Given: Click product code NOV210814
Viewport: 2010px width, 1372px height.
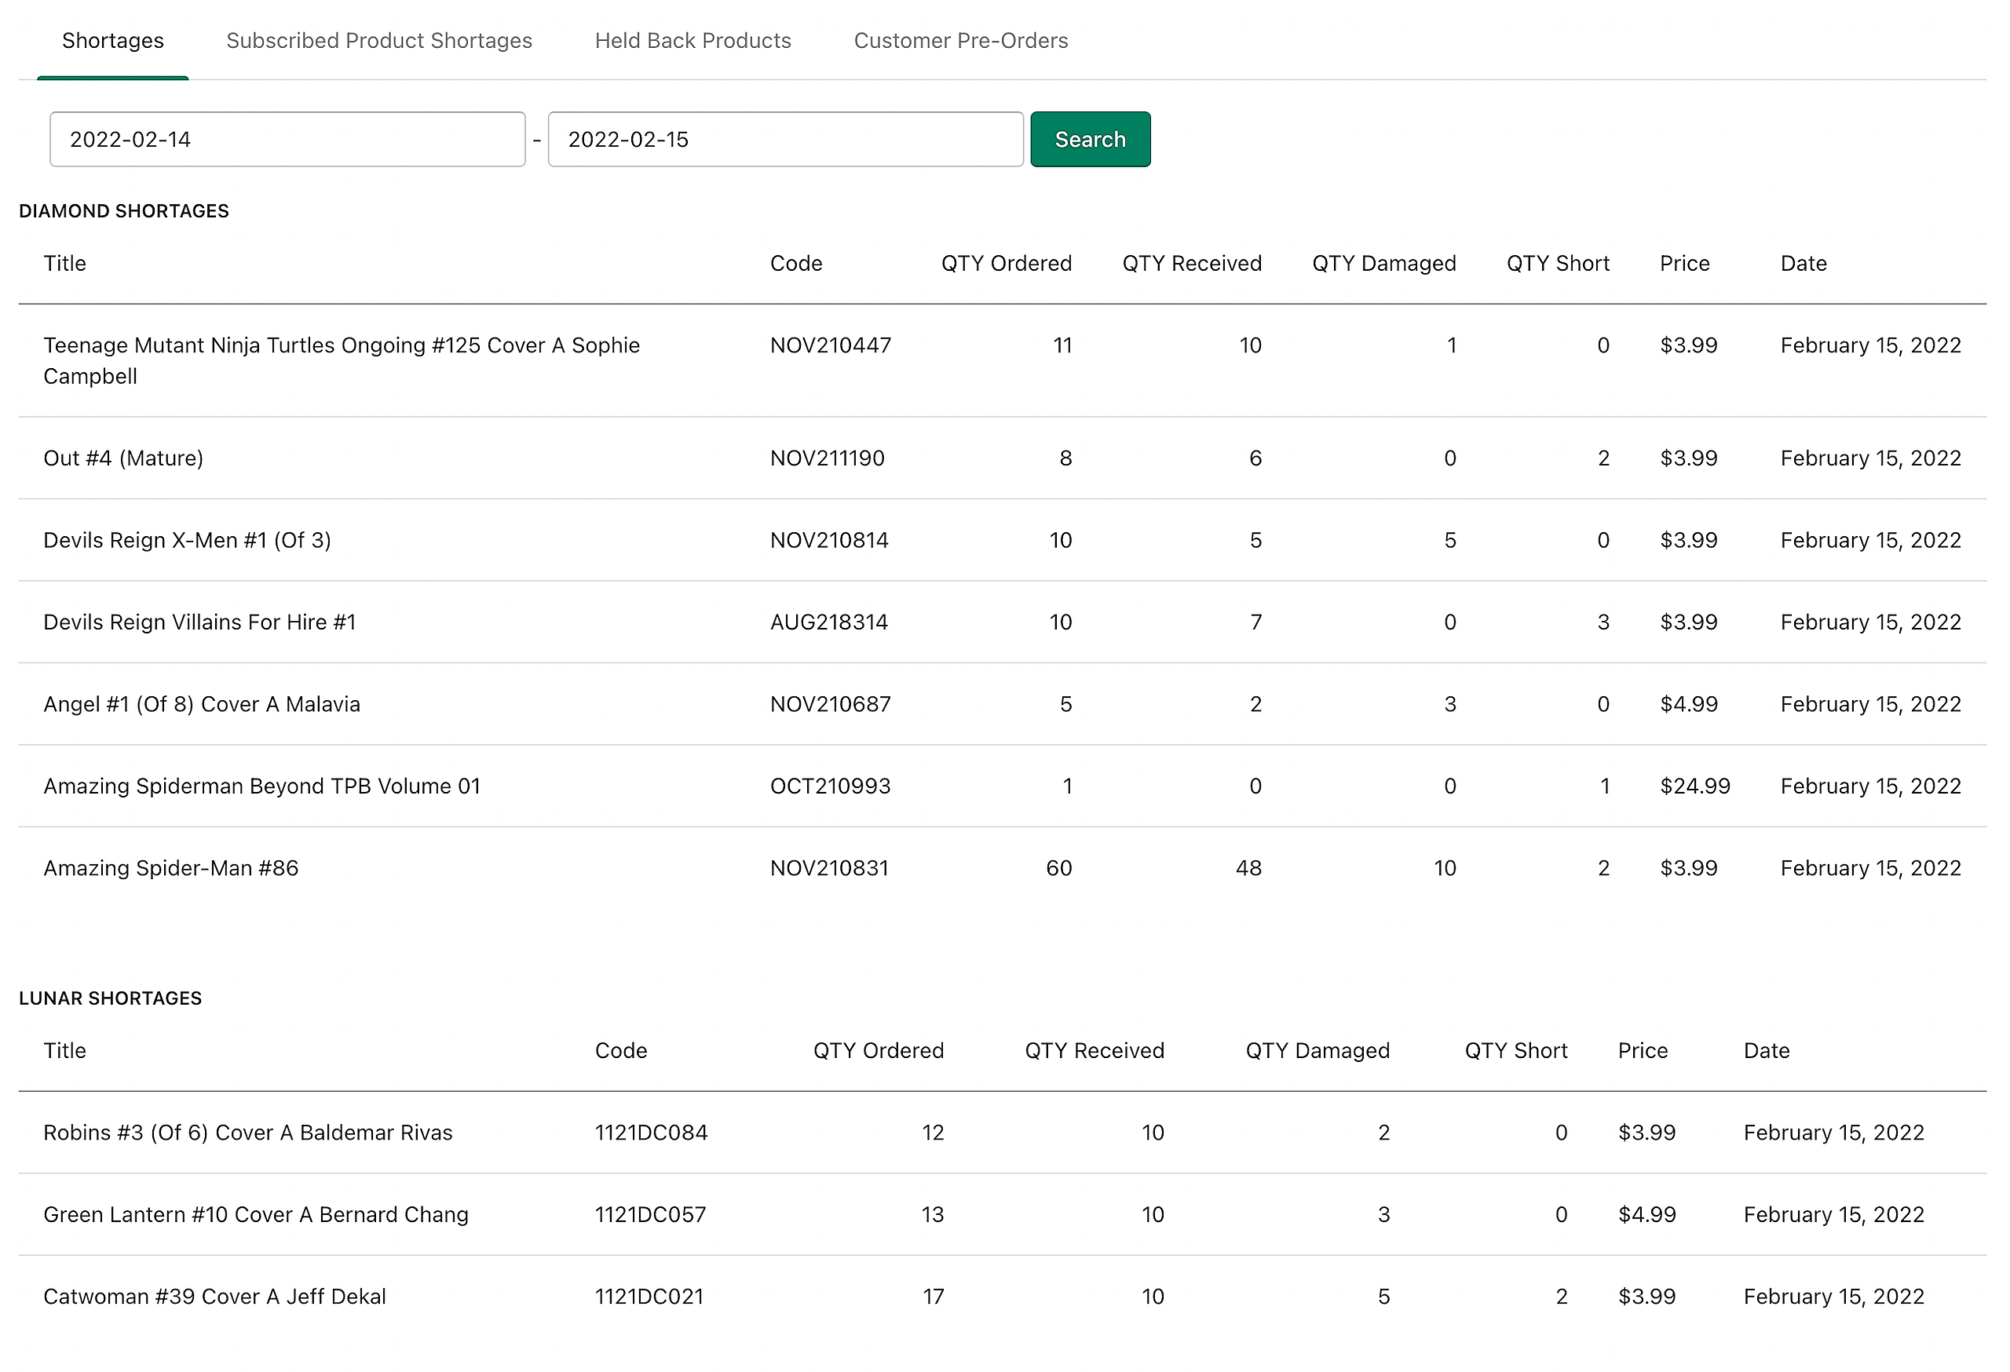Looking at the screenshot, I should (x=829, y=540).
